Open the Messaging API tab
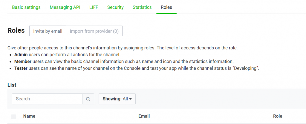The image size is (306, 124). pyautogui.click(x=65, y=7)
